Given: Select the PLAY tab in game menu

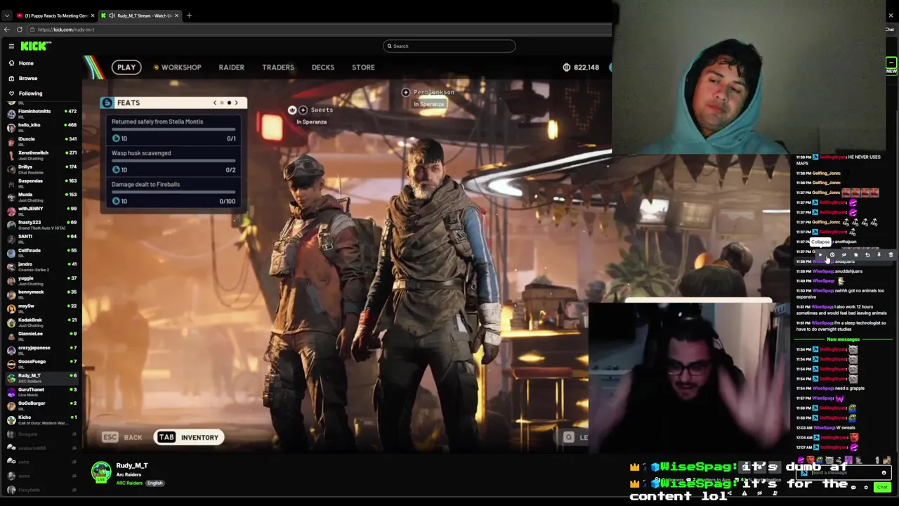Looking at the screenshot, I should [x=126, y=67].
